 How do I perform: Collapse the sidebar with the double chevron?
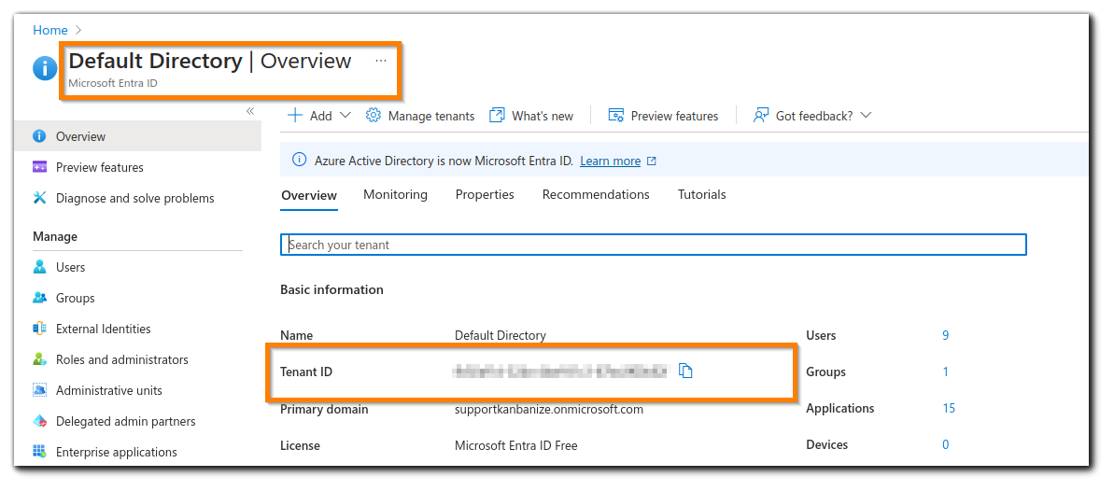pyautogui.click(x=250, y=111)
